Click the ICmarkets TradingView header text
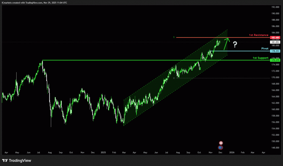This screenshot has height=166, width=283. (x=34, y=2)
